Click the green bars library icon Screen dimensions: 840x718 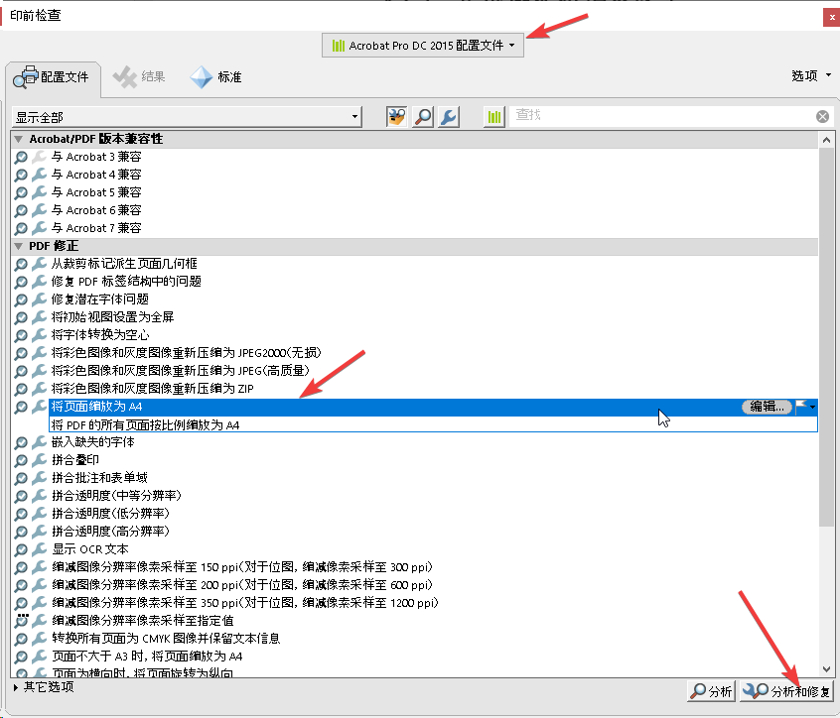click(x=494, y=117)
